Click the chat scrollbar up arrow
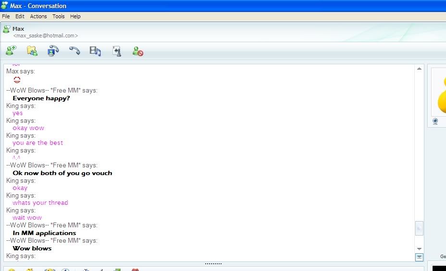The image size is (446, 271). pos(419,69)
